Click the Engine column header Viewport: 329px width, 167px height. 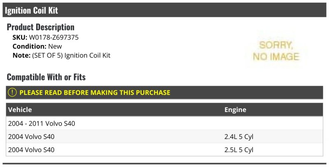tap(235, 110)
